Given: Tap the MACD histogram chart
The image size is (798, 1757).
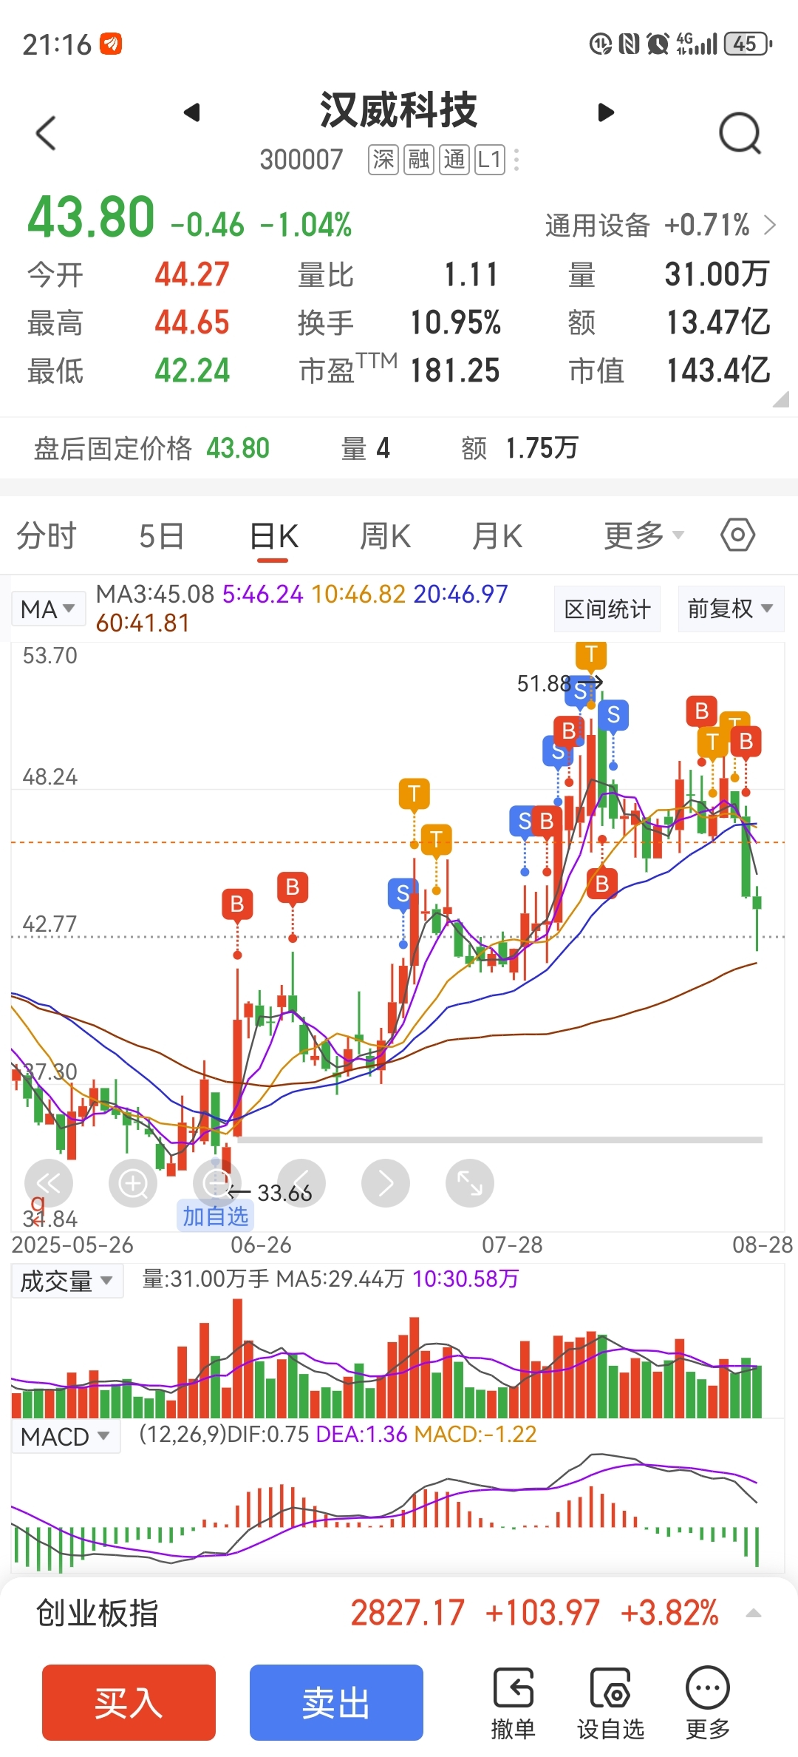Looking at the screenshot, I should [398, 1512].
